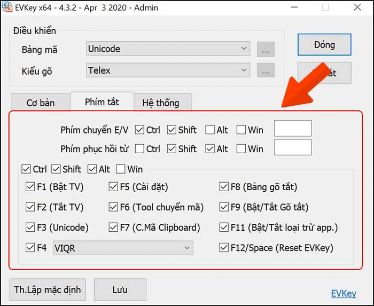
Task: Click the Đóng button
Action: tap(324, 44)
